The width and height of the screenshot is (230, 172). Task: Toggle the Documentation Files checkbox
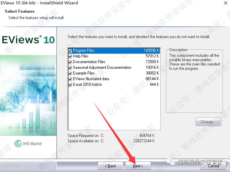[70, 62]
